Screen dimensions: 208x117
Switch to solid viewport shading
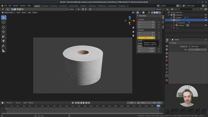pyautogui.click(x=155, y=13)
